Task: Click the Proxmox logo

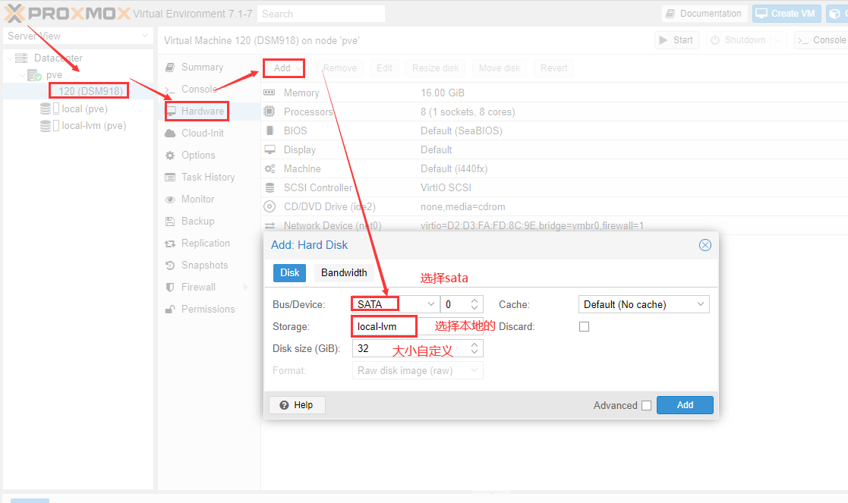Action: tap(68, 14)
